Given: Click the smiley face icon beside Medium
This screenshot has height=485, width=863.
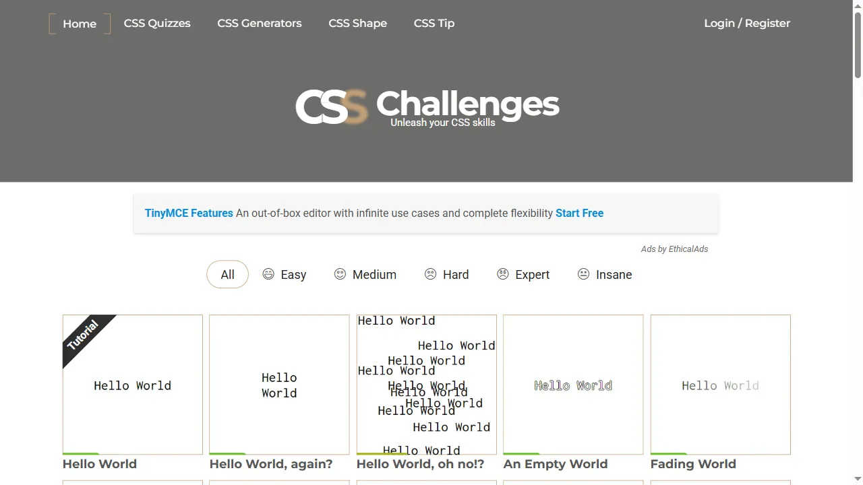Looking at the screenshot, I should coord(340,274).
